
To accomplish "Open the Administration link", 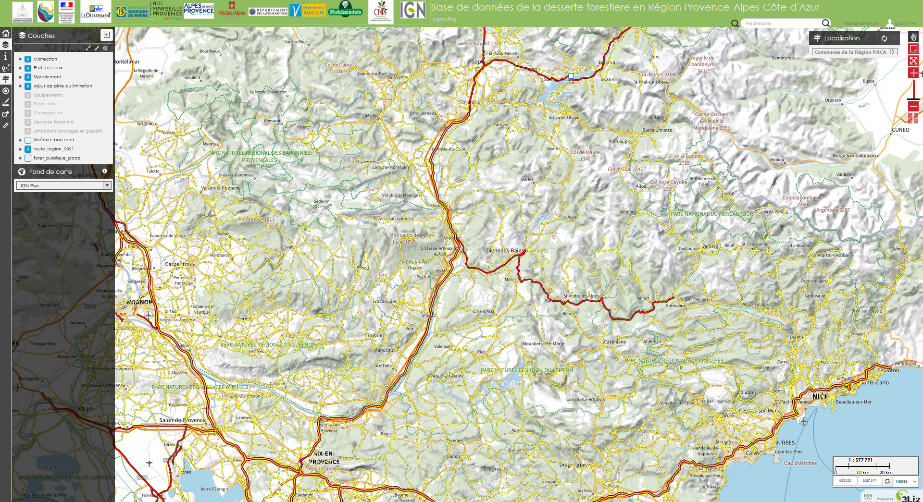I will pyautogui.click(x=861, y=23).
